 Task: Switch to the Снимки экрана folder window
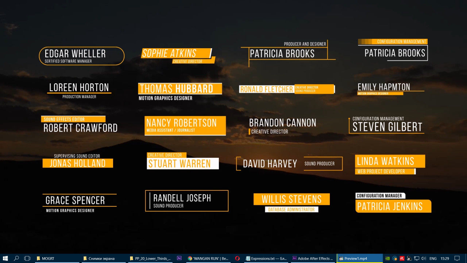pyautogui.click(x=104, y=258)
